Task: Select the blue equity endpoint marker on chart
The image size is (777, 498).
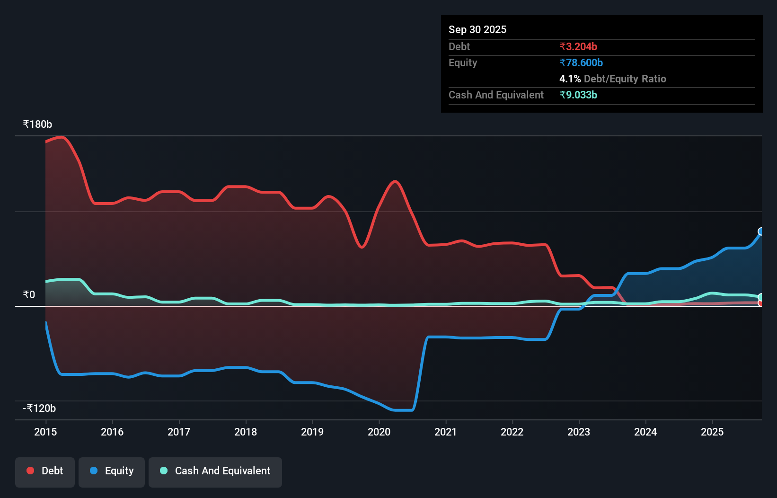Action: [760, 231]
